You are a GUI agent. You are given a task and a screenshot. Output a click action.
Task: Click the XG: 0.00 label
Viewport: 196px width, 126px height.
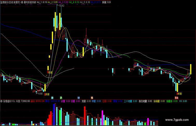pos(183,101)
